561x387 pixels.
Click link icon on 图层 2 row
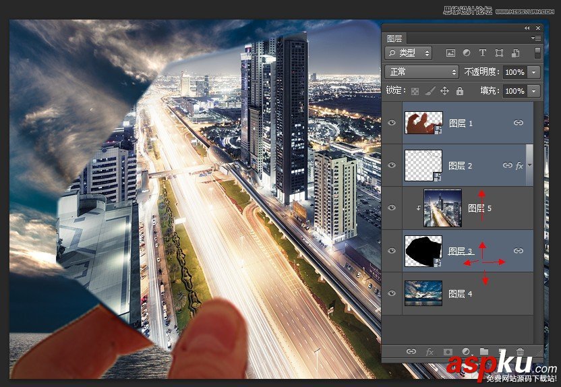pyautogui.click(x=507, y=165)
